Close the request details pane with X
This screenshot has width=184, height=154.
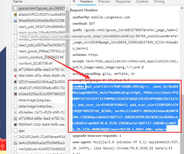[74, 1]
